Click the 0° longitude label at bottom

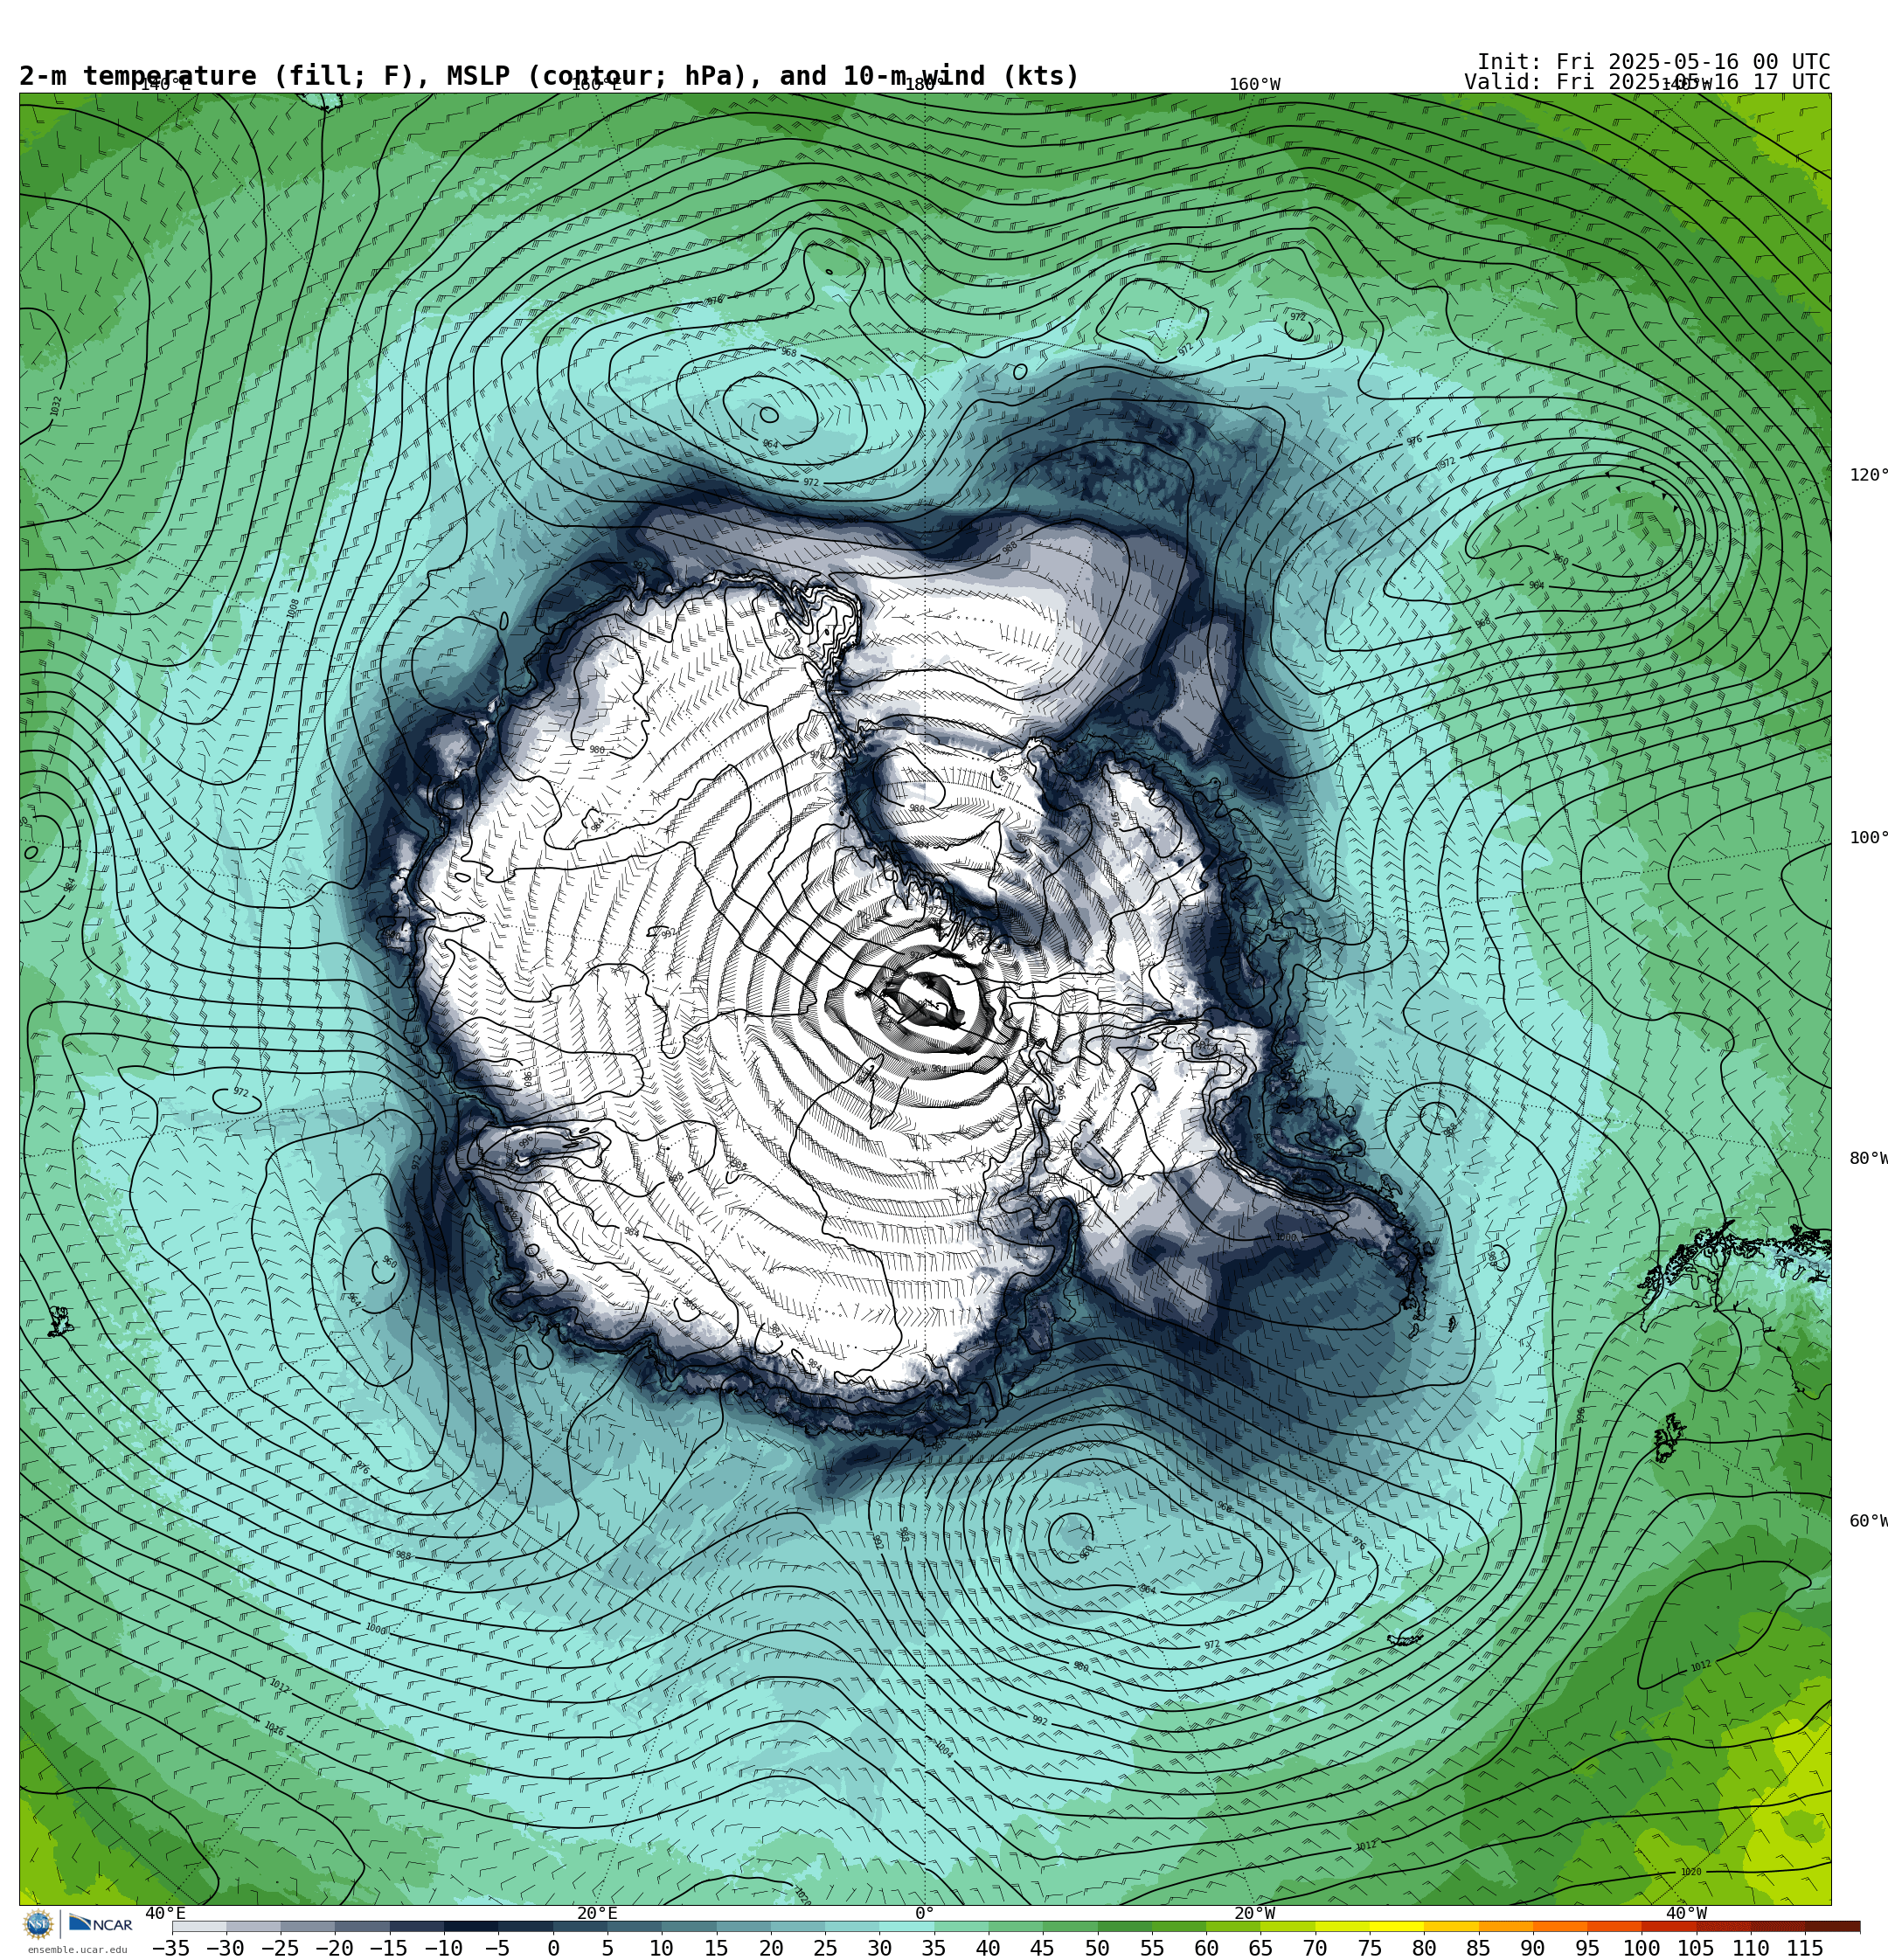(925, 1913)
